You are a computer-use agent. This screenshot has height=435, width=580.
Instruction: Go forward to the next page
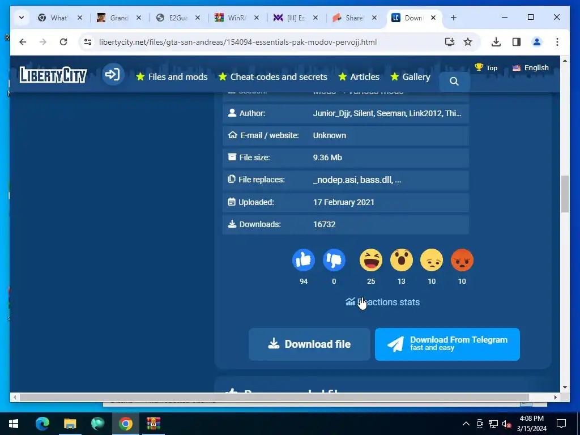[x=43, y=42]
